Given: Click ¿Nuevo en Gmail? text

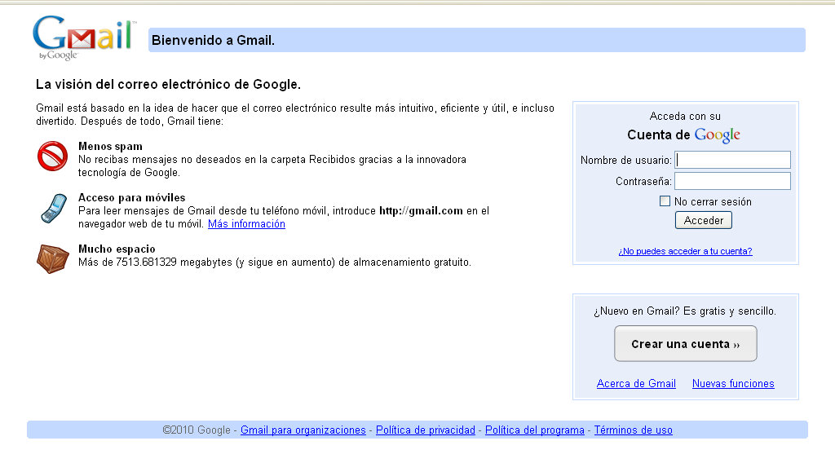Looking at the screenshot, I should 637,311.
